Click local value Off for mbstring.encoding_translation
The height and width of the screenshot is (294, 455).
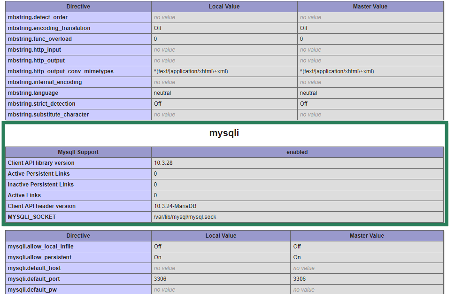tap(158, 28)
